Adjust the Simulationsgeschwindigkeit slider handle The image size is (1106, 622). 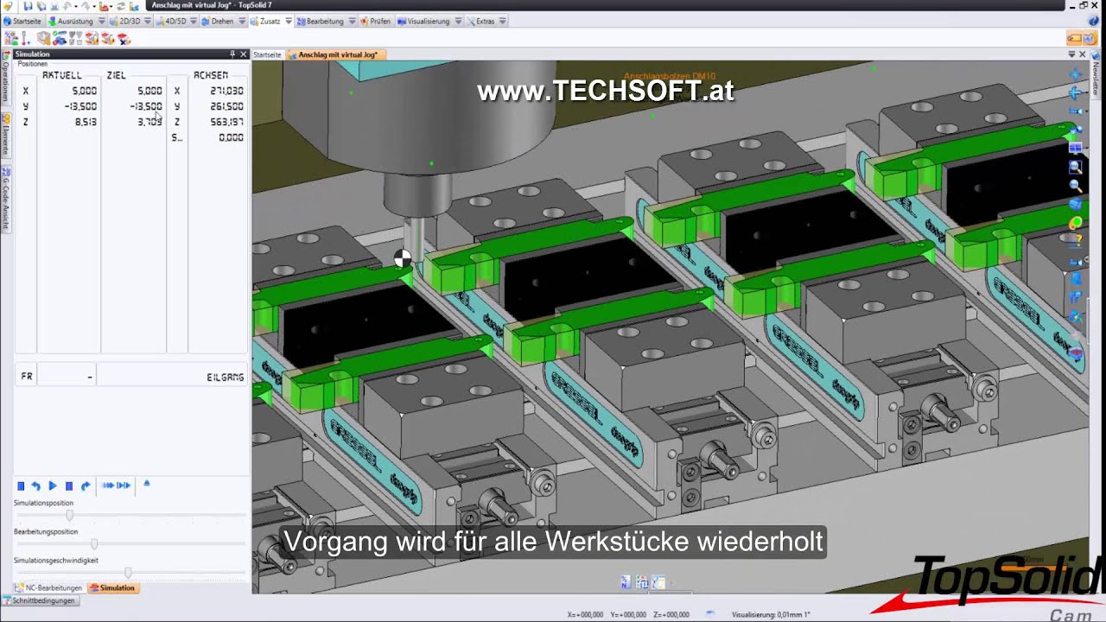[128, 573]
